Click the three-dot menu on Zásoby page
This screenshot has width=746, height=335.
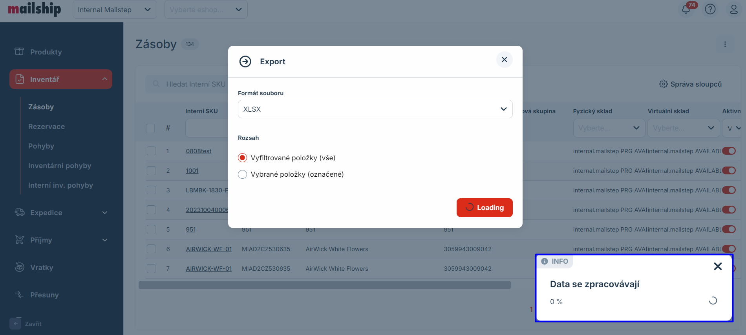point(725,44)
